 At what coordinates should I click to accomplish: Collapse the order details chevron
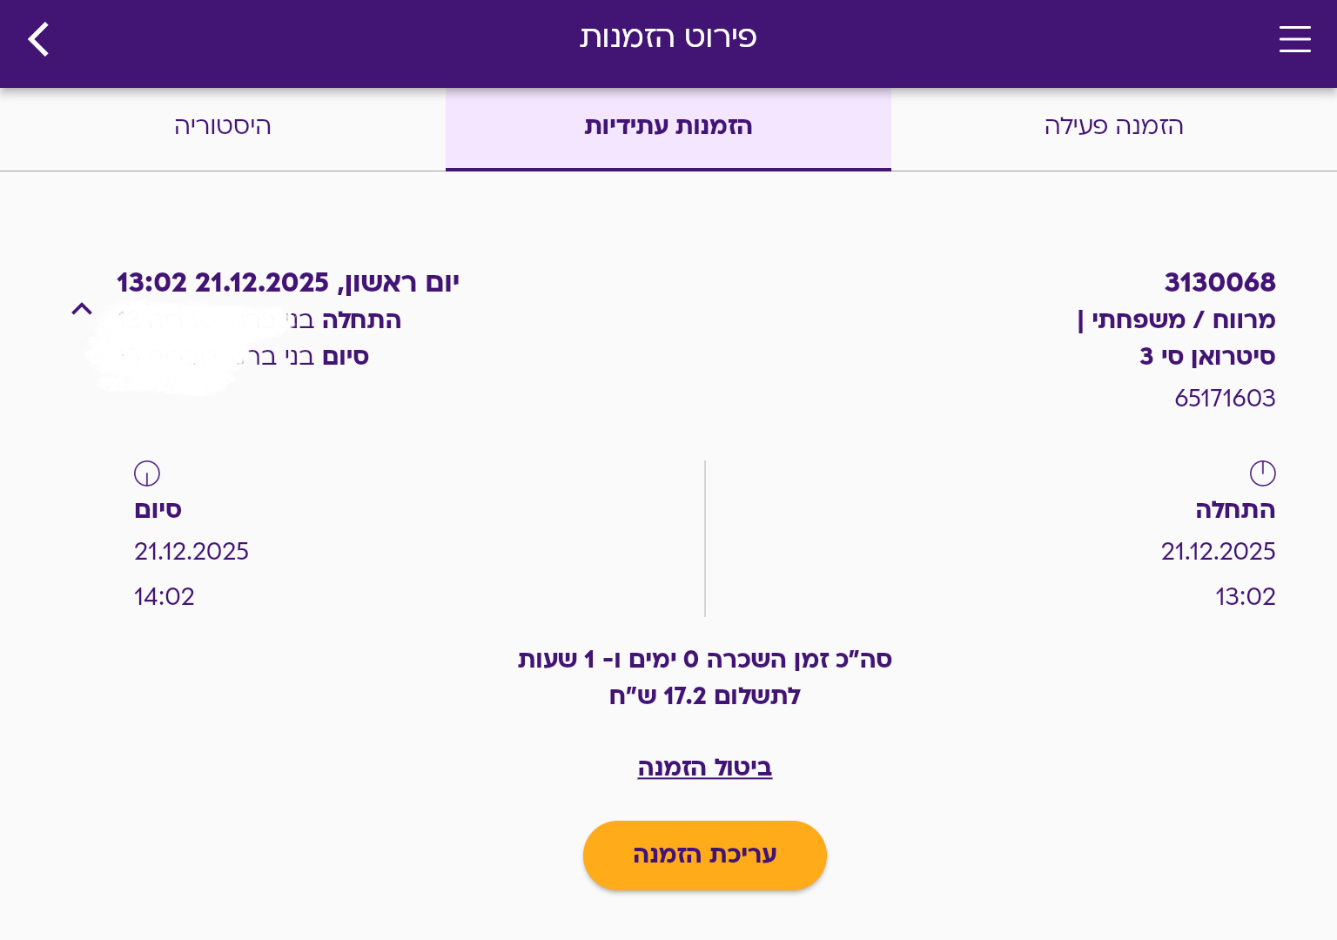82,309
